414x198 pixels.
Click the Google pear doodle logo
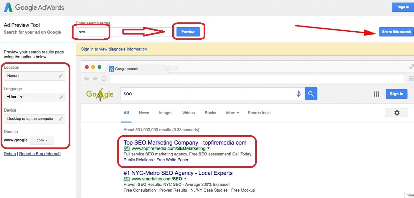100,94
